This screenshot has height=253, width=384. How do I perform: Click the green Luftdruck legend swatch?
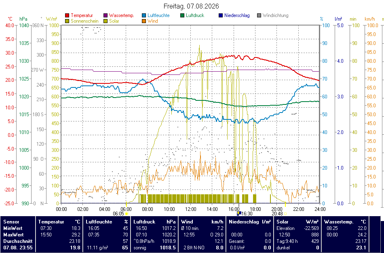(x=182, y=15)
